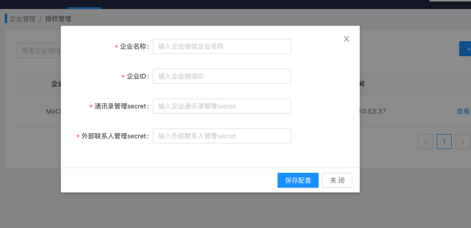The image size is (471, 228).
Task: Open the 查看 link in table row
Action: [x=463, y=112]
